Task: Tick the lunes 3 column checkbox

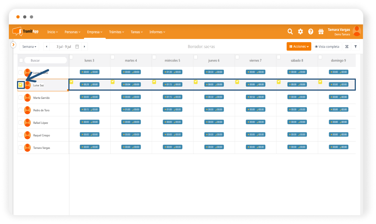Action: (71, 57)
